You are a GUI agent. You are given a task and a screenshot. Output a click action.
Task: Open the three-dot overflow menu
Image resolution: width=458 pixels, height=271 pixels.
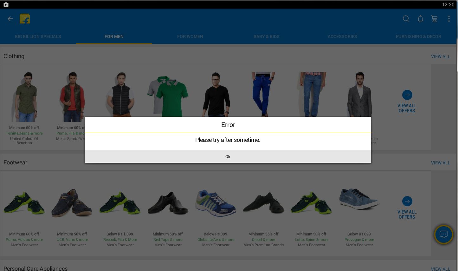point(449,19)
